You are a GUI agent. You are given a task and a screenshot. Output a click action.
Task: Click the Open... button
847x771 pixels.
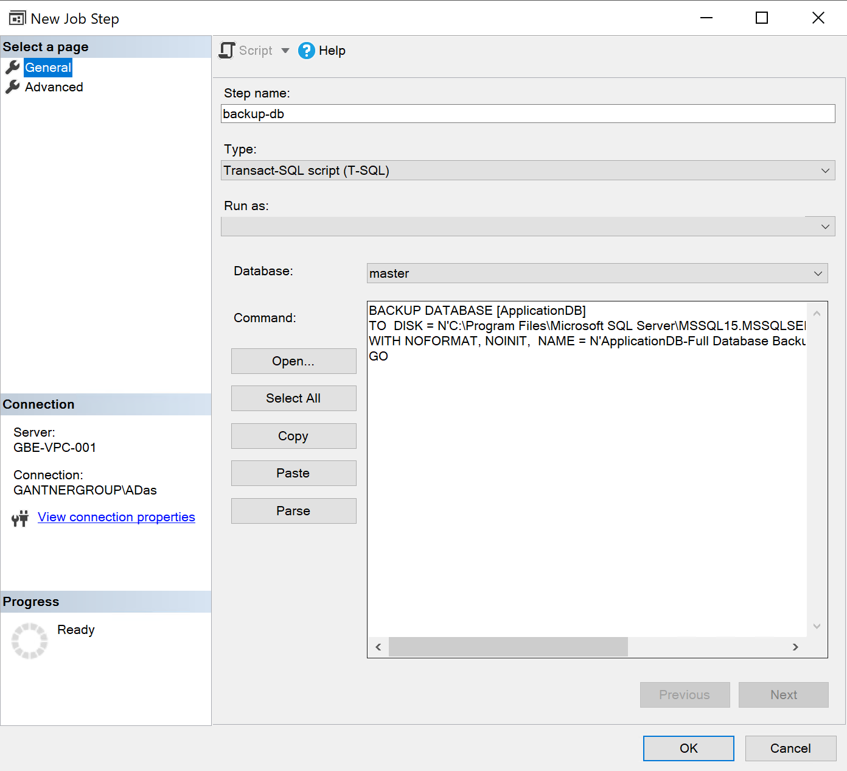click(x=293, y=361)
